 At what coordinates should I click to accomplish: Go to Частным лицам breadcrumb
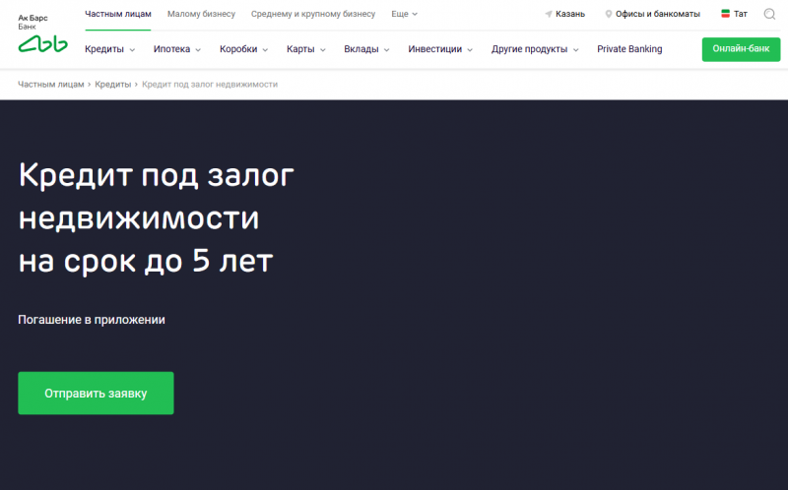coord(51,85)
